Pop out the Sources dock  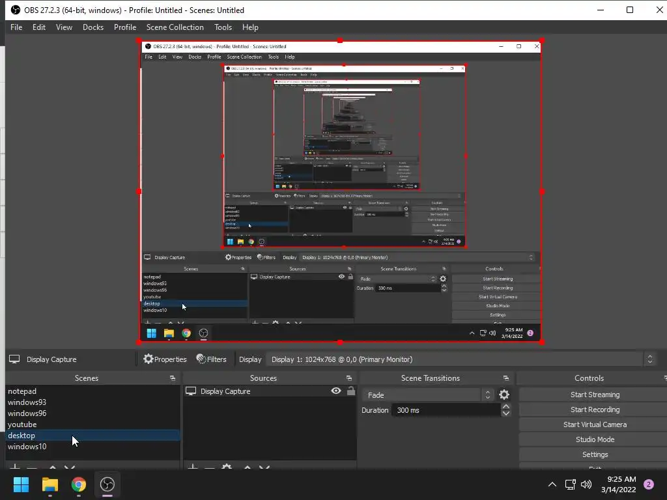tap(349, 378)
